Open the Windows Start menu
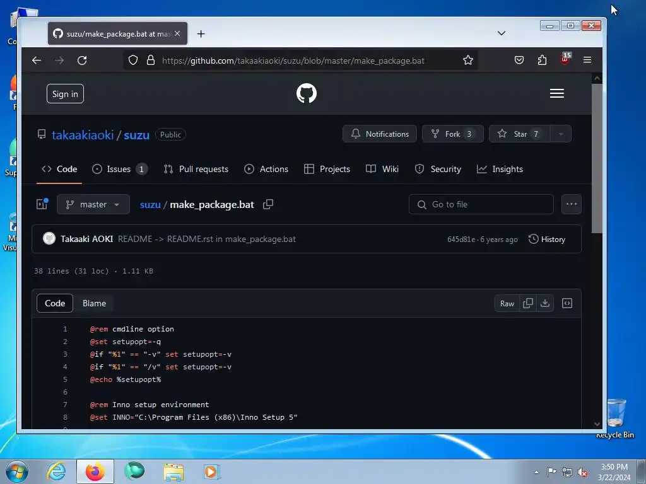This screenshot has height=484, width=646. [x=17, y=471]
